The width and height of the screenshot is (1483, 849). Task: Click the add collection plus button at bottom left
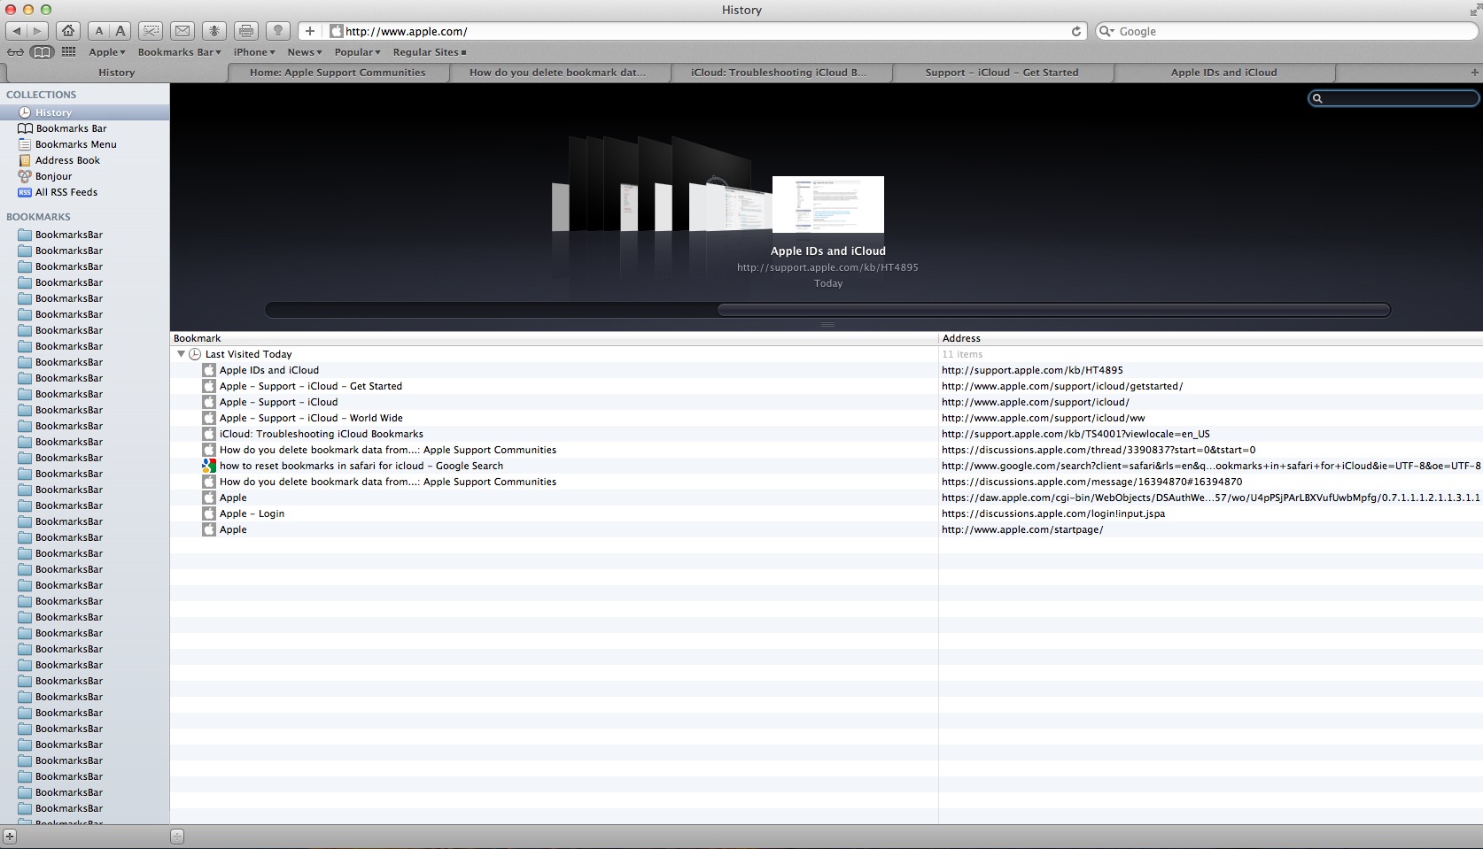10,837
